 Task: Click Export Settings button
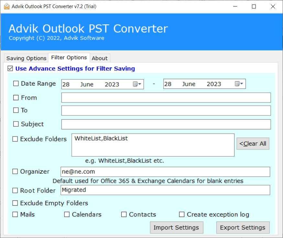click(243, 228)
